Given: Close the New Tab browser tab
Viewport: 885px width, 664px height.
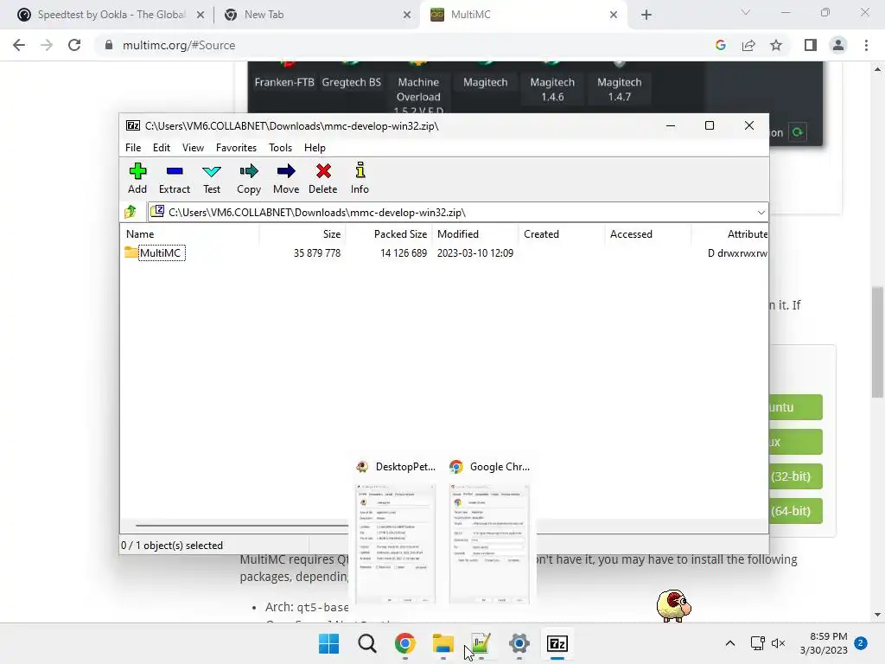Looking at the screenshot, I should point(407,16).
